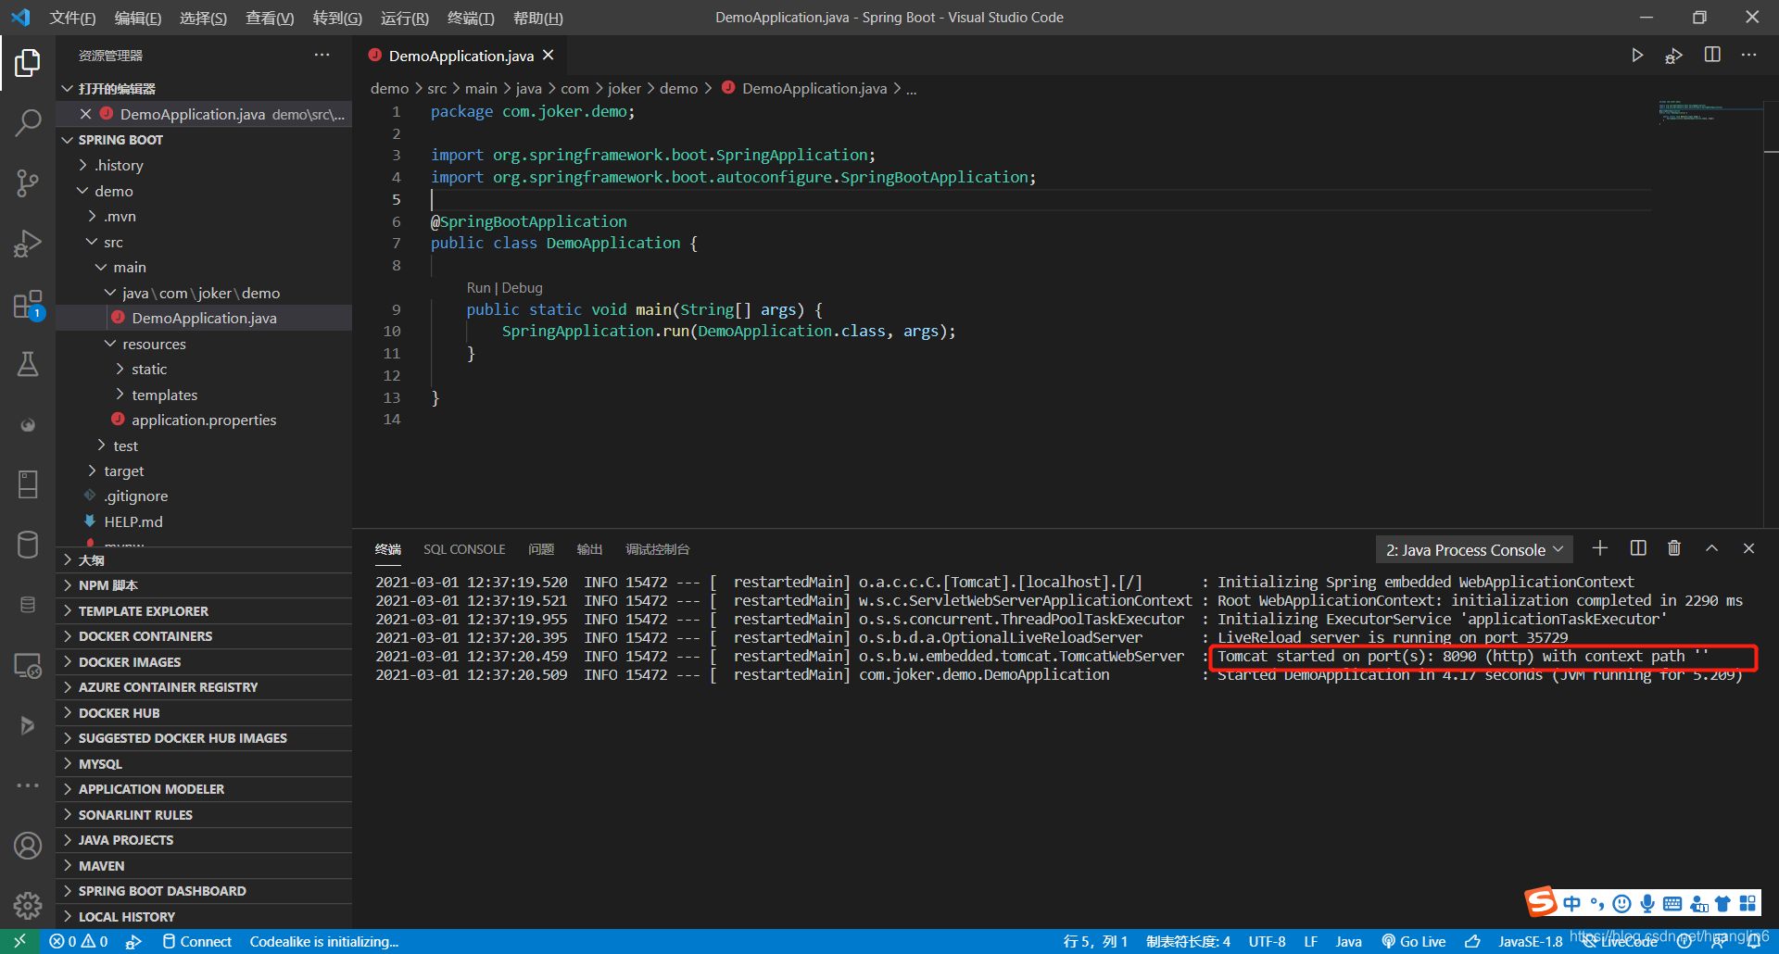Toggle Sogou input Chinese/English mode
Viewport: 1779px width, 954px height.
click(1571, 903)
